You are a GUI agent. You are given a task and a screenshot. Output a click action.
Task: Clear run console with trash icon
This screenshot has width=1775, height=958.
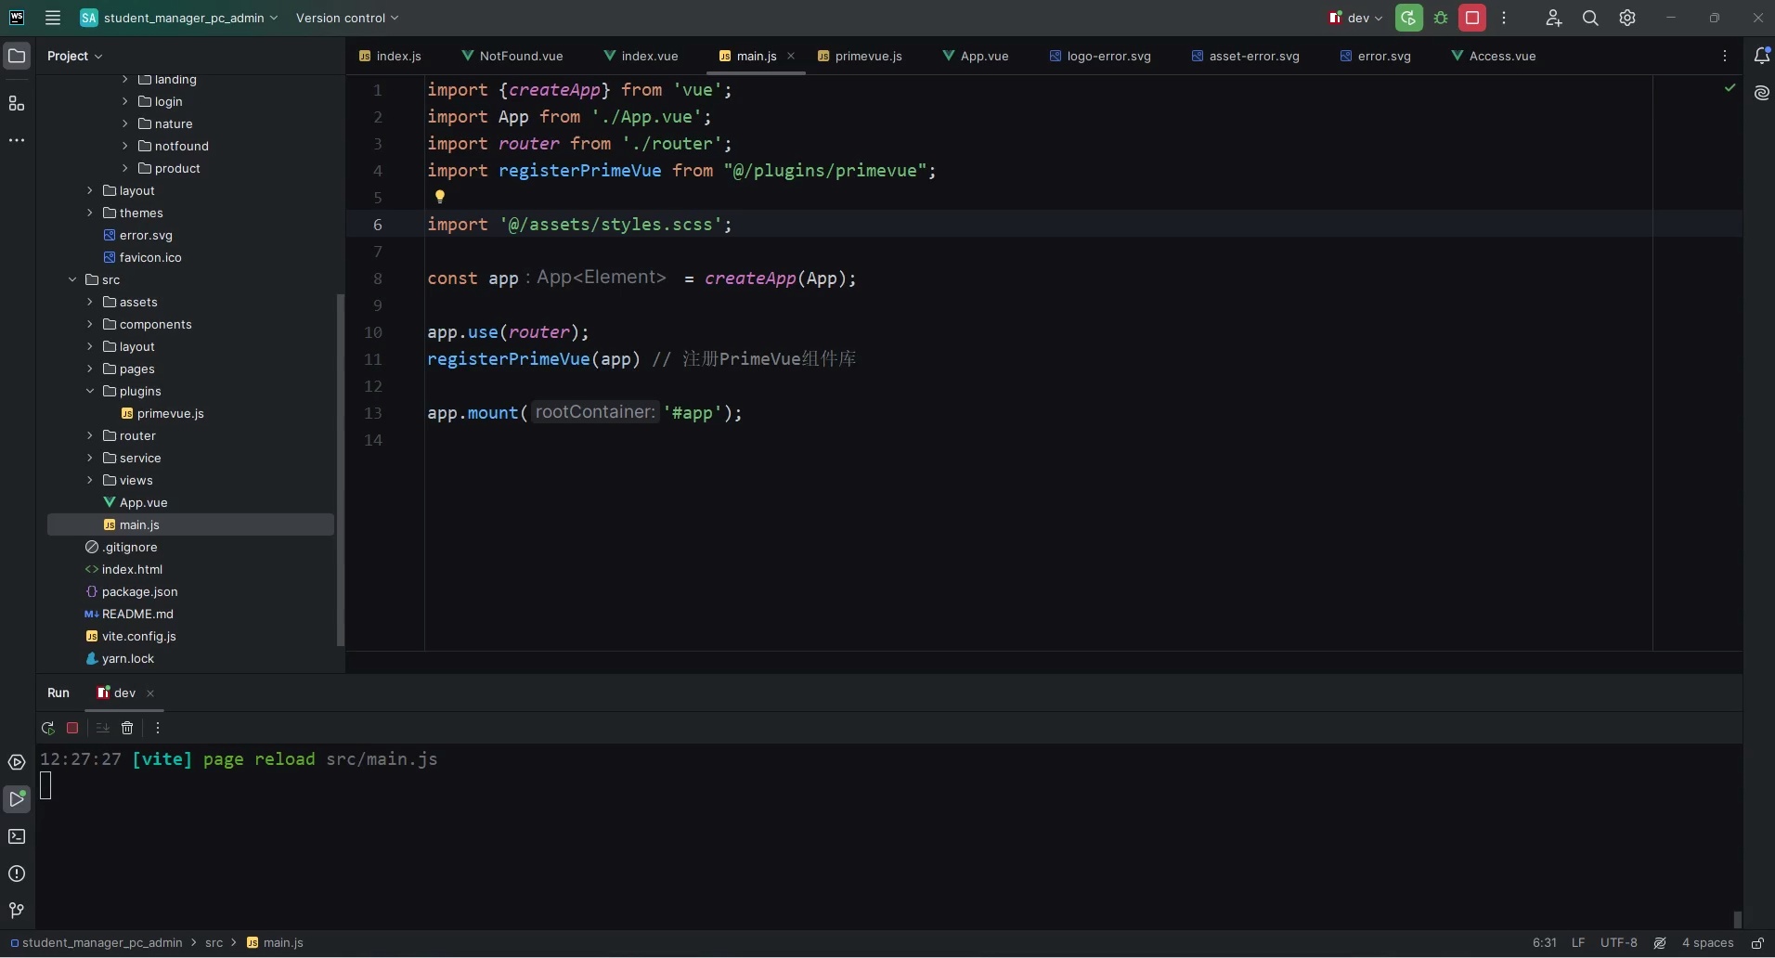point(127,728)
